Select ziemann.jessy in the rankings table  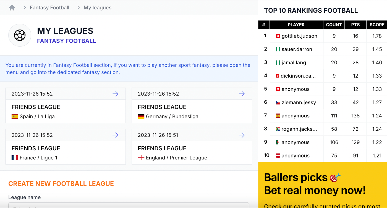pyautogui.click(x=299, y=102)
